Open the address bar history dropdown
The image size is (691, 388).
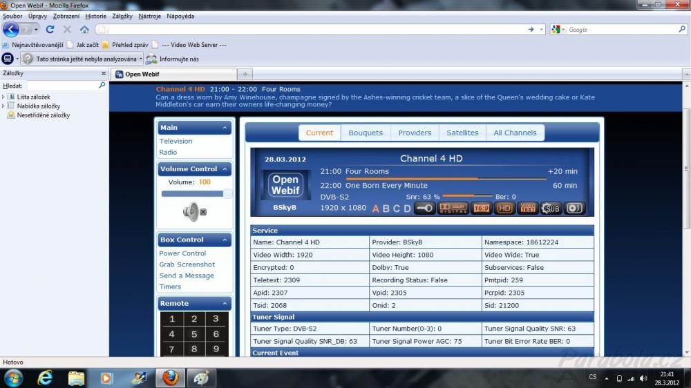[x=541, y=30]
